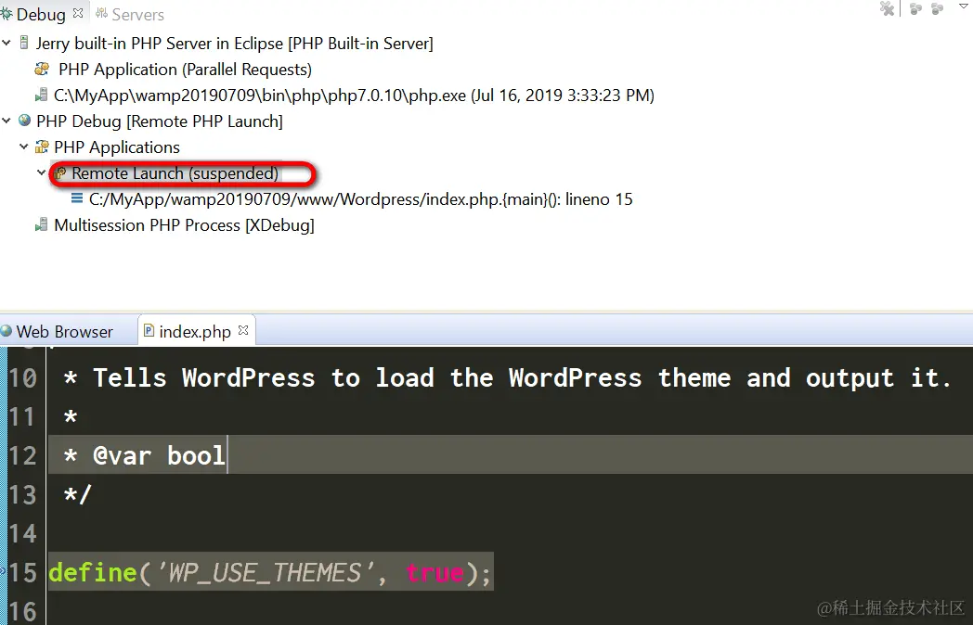Switch to the Web Browser tab
The width and height of the screenshot is (973, 625).
click(x=65, y=332)
